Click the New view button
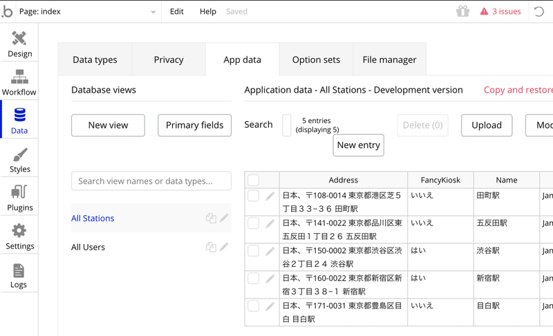The width and height of the screenshot is (553, 336). [x=108, y=125]
